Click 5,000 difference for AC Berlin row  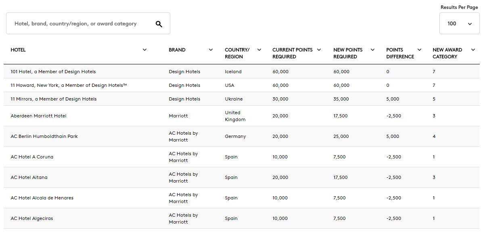393,136
